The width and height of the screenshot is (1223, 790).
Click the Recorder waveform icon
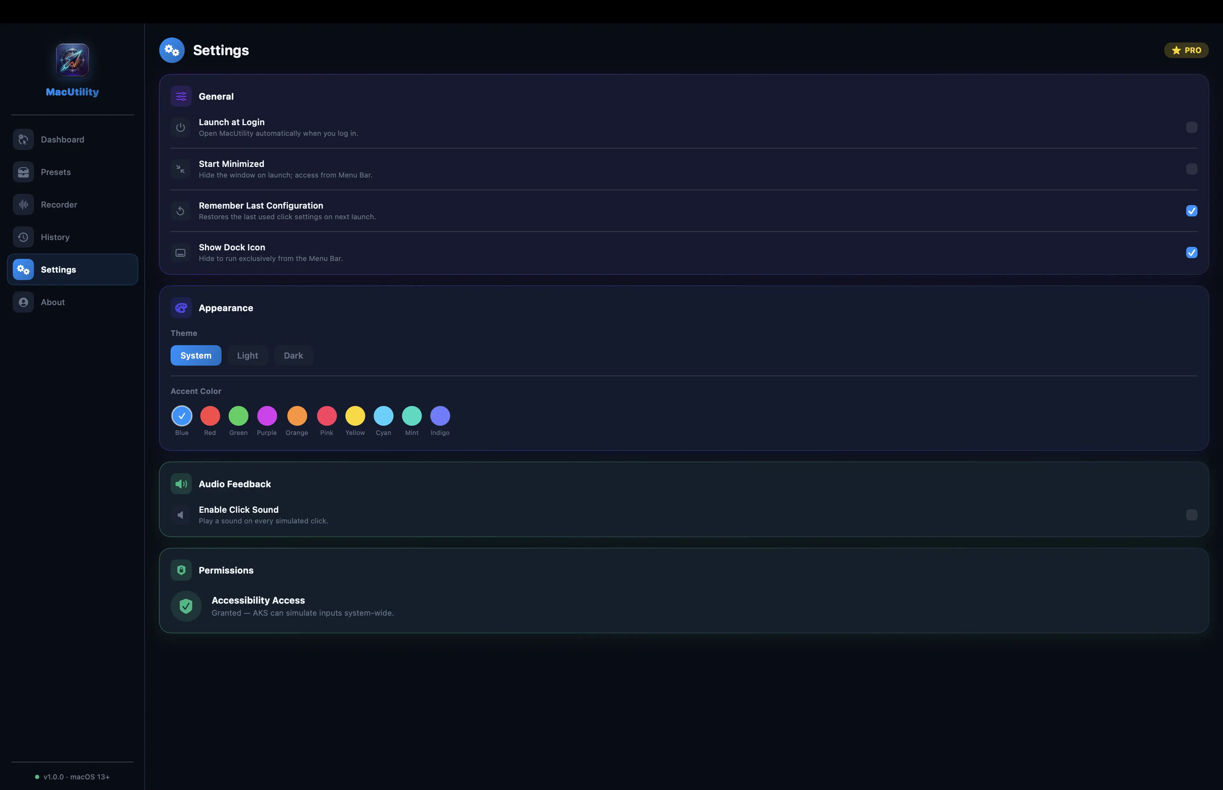click(x=23, y=205)
